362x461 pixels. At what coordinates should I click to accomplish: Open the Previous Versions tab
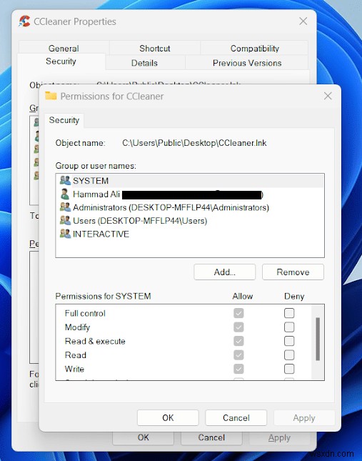click(247, 63)
